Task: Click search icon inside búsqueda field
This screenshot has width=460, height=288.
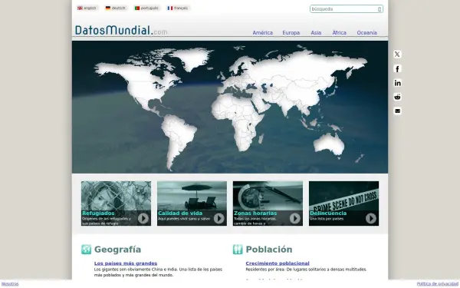Action: click(x=379, y=9)
